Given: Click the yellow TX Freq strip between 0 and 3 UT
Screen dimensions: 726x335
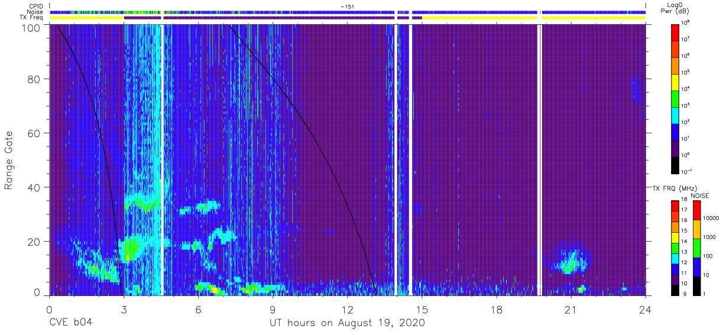Looking at the screenshot, I should [87, 18].
